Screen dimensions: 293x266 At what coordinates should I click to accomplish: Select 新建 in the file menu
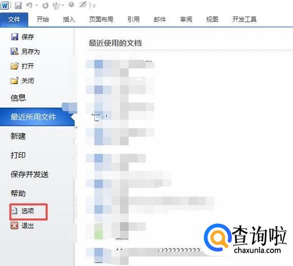click(x=18, y=136)
